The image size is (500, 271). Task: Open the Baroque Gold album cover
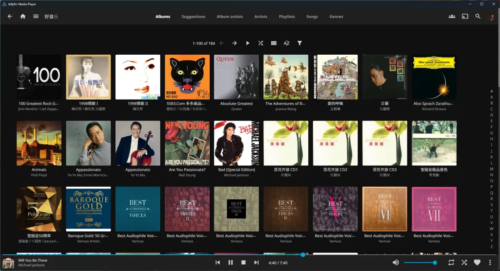pyautogui.click(x=88, y=209)
